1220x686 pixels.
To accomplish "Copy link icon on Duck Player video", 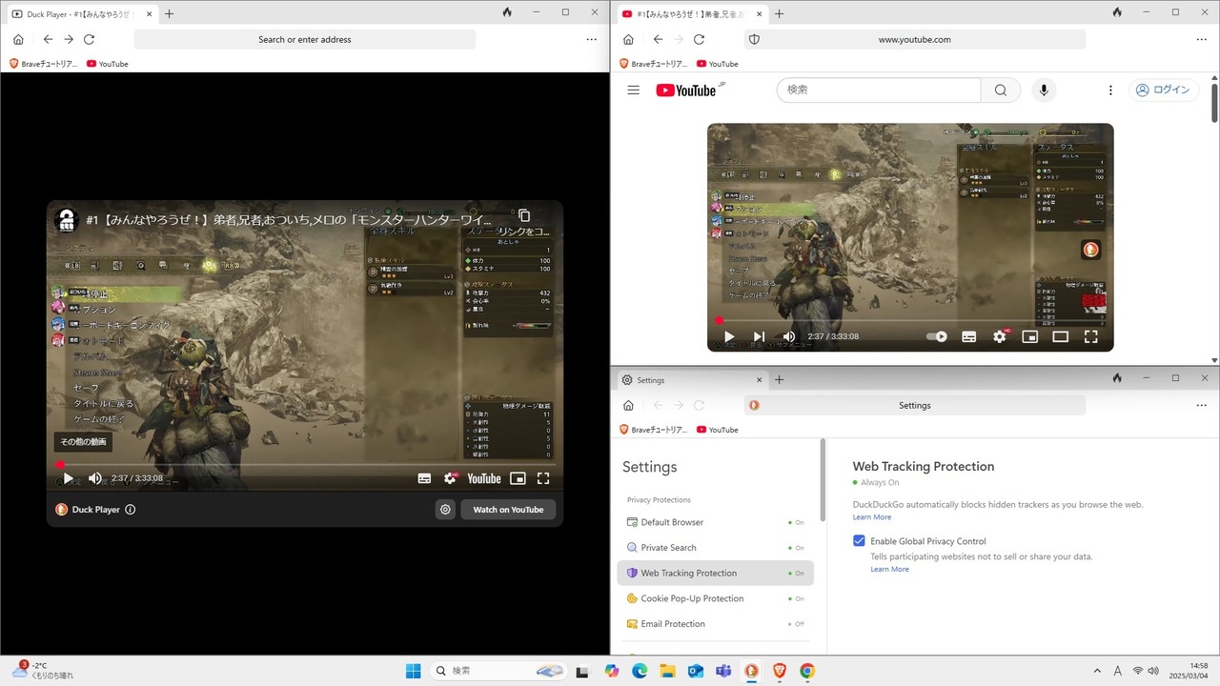I will coord(523,215).
